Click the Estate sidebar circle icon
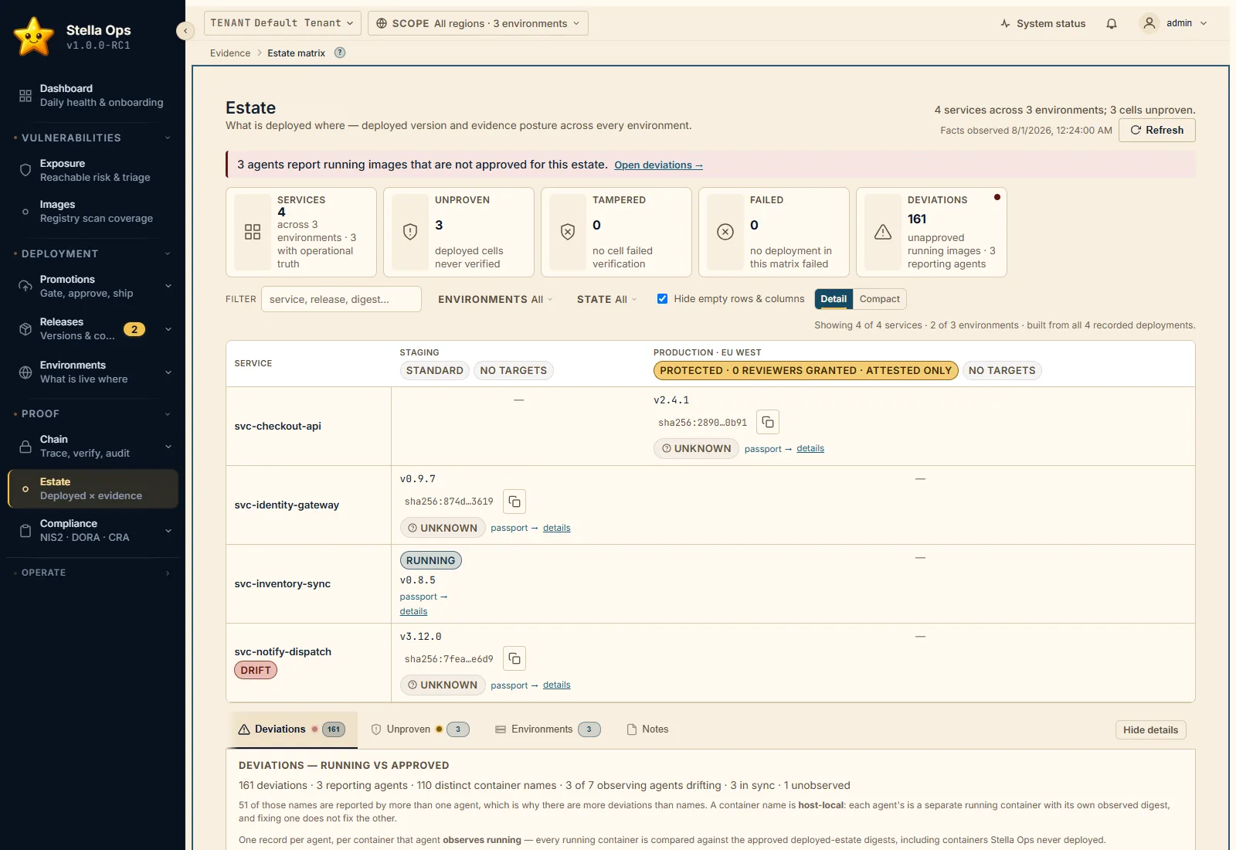This screenshot has width=1236, height=850. [25, 489]
